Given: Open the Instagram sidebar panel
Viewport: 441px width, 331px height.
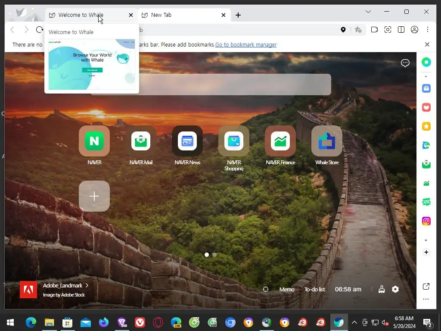Looking at the screenshot, I should click(426, 221).
